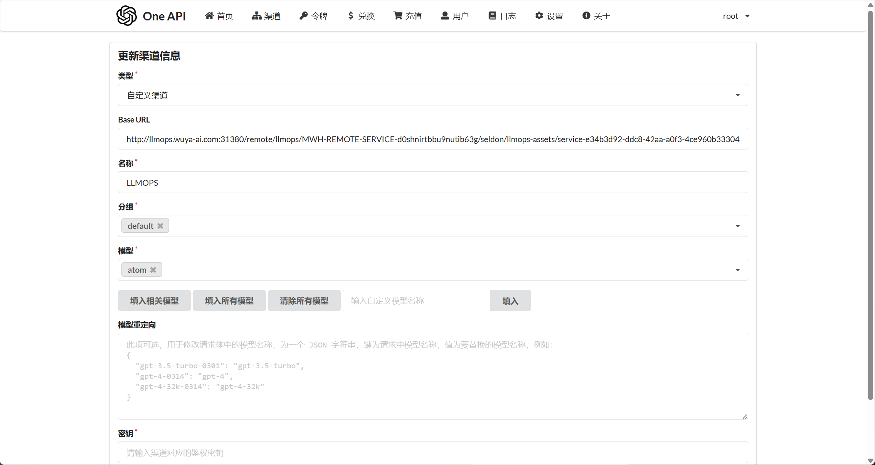Click the One API logo icon
This screenshot has width=875, height=465.
click(x=126, y=16)
